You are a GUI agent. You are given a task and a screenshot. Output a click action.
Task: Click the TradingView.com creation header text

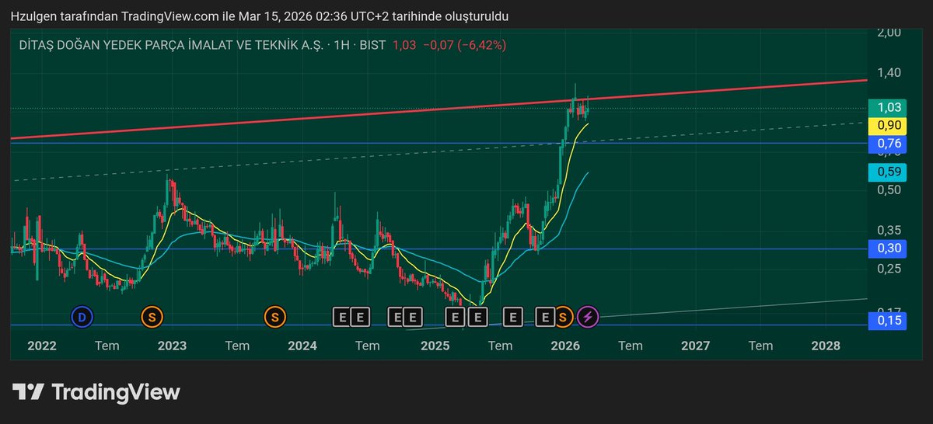(x=260, y=16)
